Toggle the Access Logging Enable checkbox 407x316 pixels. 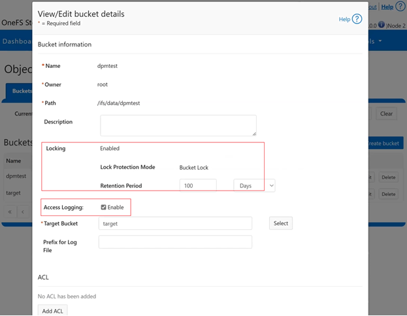105,207
